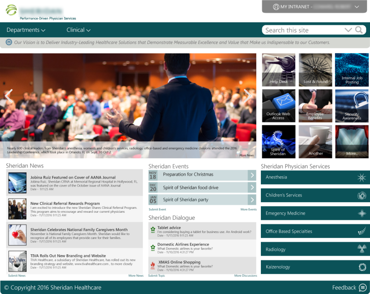This screenshot has width=370, height=294.
Task: Click the user avatar icon in My Intranet
Action: tap(276, 7)
